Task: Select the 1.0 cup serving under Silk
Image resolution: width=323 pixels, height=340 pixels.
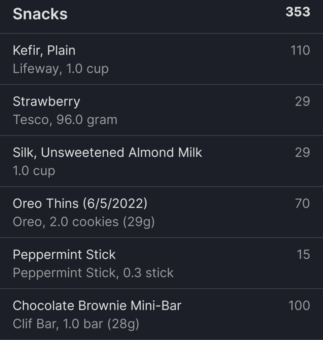Action: (34, 171)
